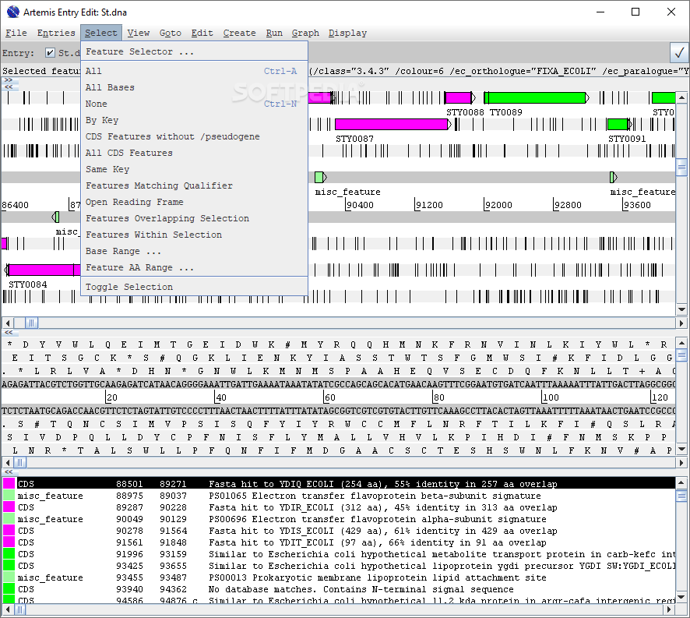
Task: Choose Same Key menu entry
Action: pyautogui.click(x=194, y=169)
